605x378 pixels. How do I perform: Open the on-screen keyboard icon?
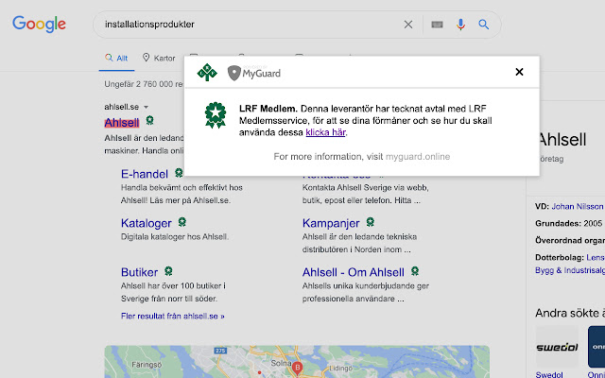click(437, 25)
